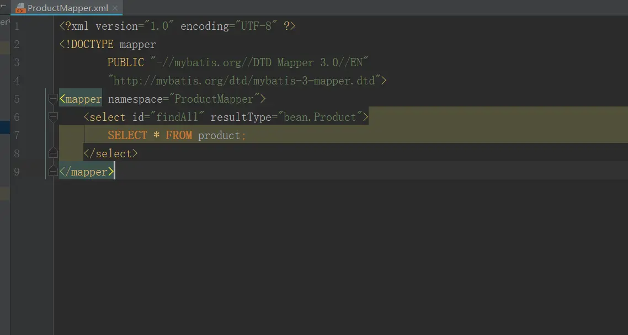Click the "ProductMapper" namespace value
Viewport: 628px width, 335px height.
point(214,99)
